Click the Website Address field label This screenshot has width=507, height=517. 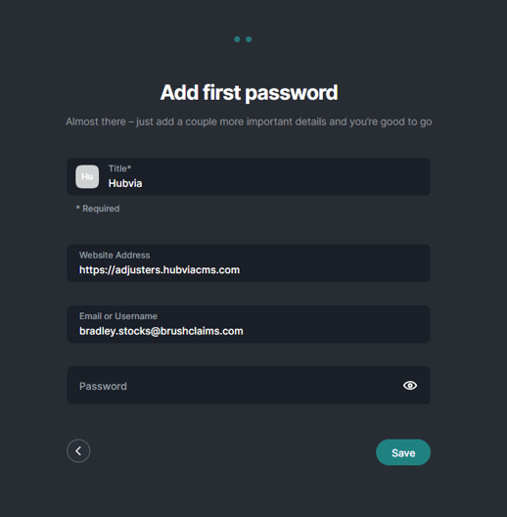tap(115, 256)
